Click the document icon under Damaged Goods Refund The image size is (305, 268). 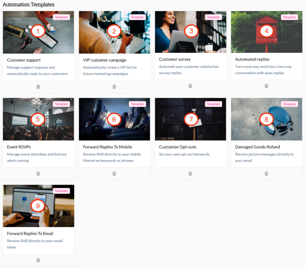coord(266,173)
